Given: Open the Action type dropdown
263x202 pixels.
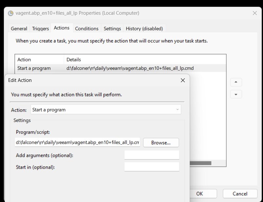Looking at the screenshot, I should [x=106, y=110].
